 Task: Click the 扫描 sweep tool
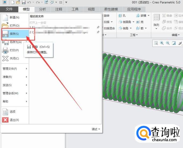point(107,22)
